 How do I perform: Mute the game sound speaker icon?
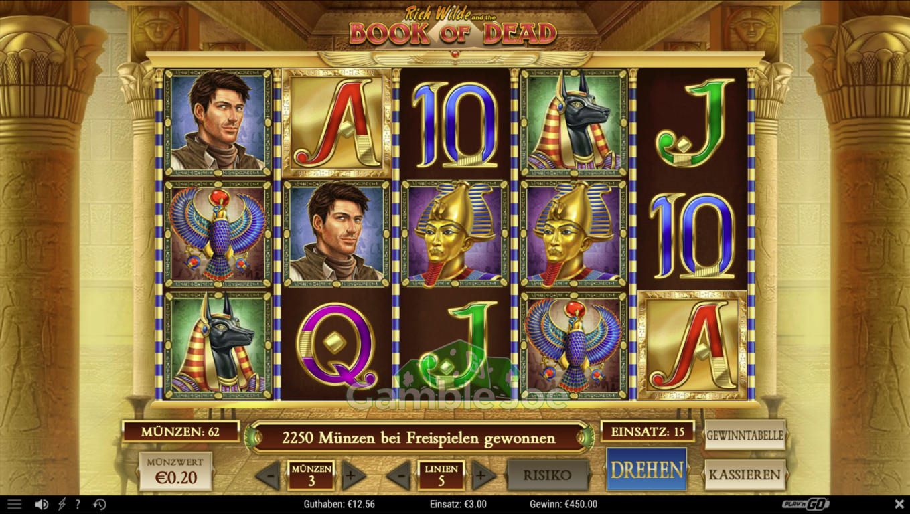pos(42,504)
